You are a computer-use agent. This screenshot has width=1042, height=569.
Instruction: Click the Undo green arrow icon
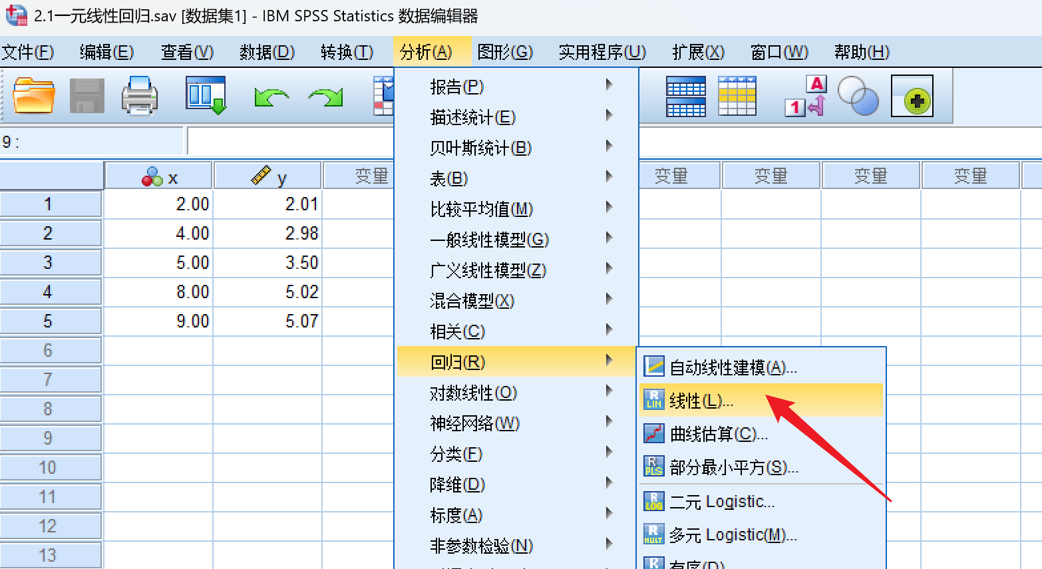271,97
